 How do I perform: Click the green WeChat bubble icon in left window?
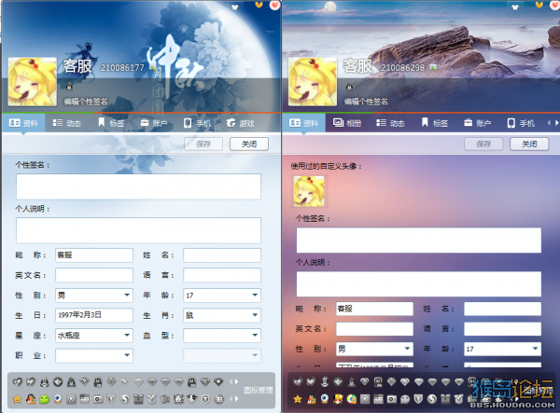click(44, 399)
